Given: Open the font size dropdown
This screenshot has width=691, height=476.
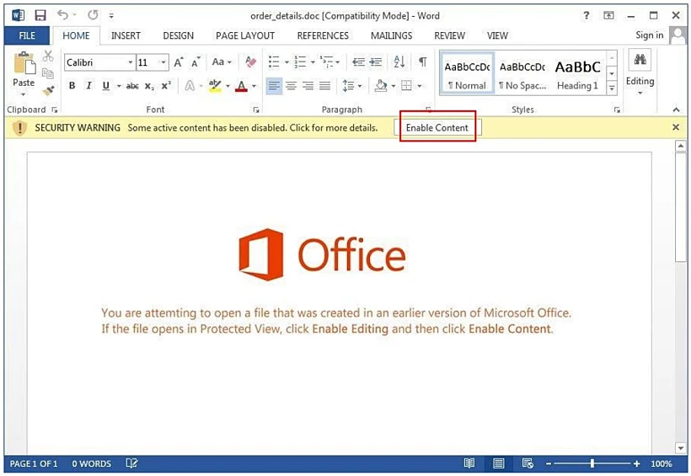Looking at the screenshot, I should point(163,62).
